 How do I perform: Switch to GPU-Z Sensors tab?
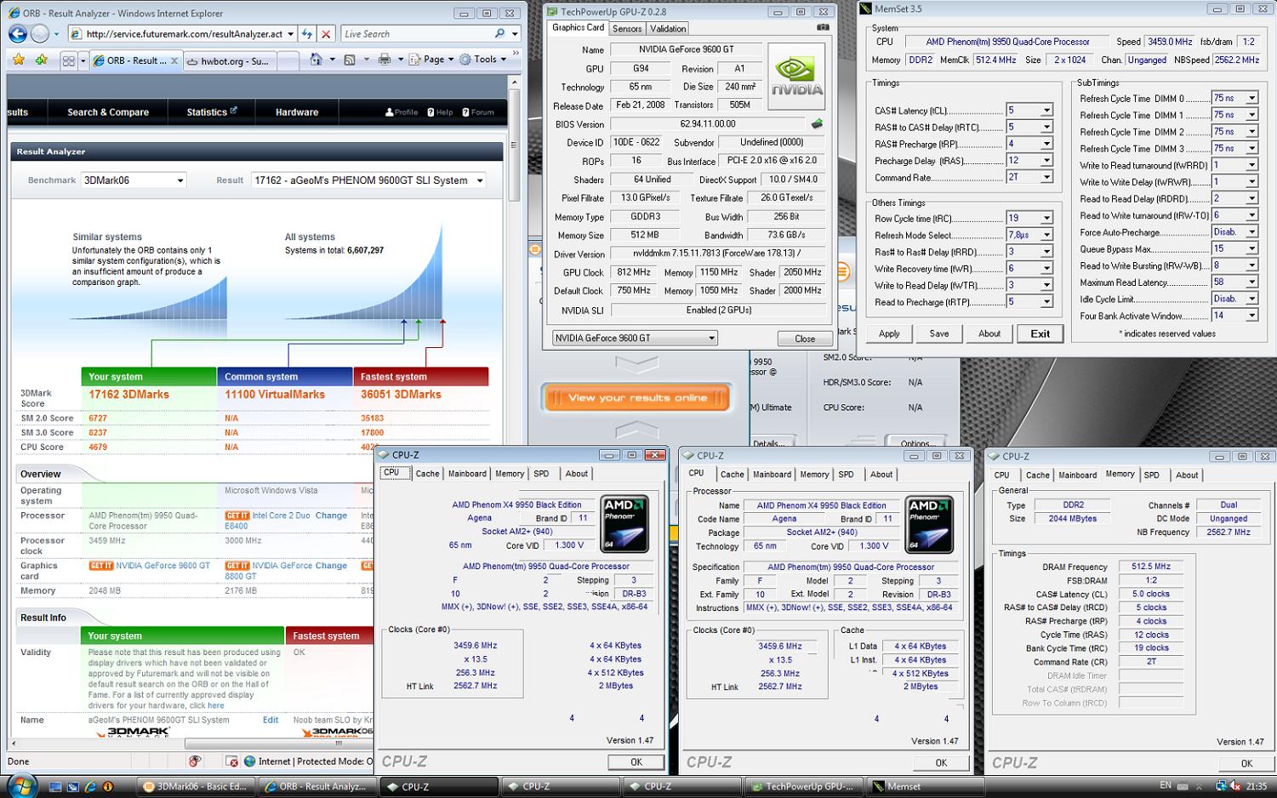pos(627,29)
